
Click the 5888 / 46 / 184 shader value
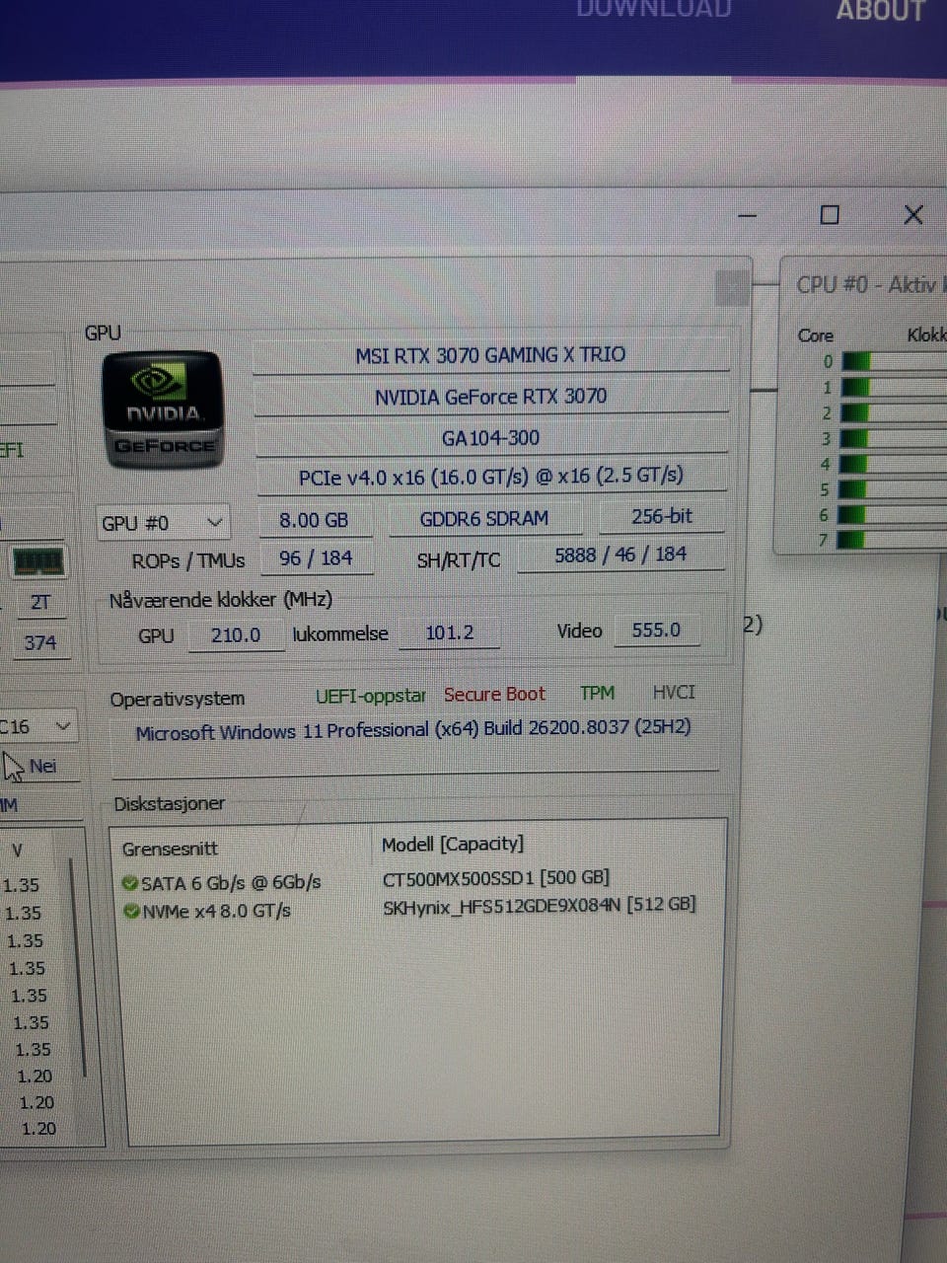620,555
